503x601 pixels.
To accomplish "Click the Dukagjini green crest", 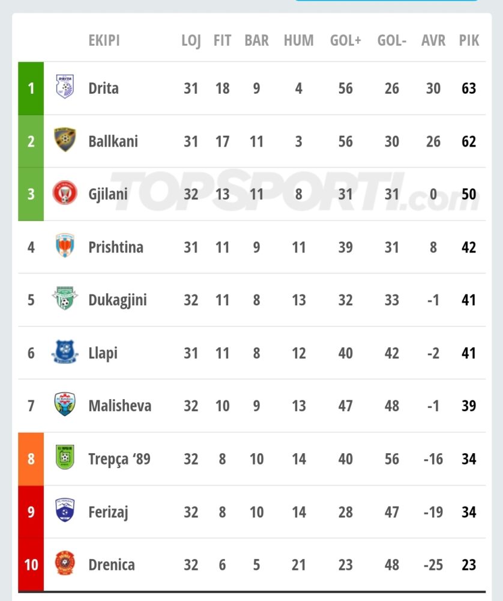I will pyautogui.click(x=65, y=298).
